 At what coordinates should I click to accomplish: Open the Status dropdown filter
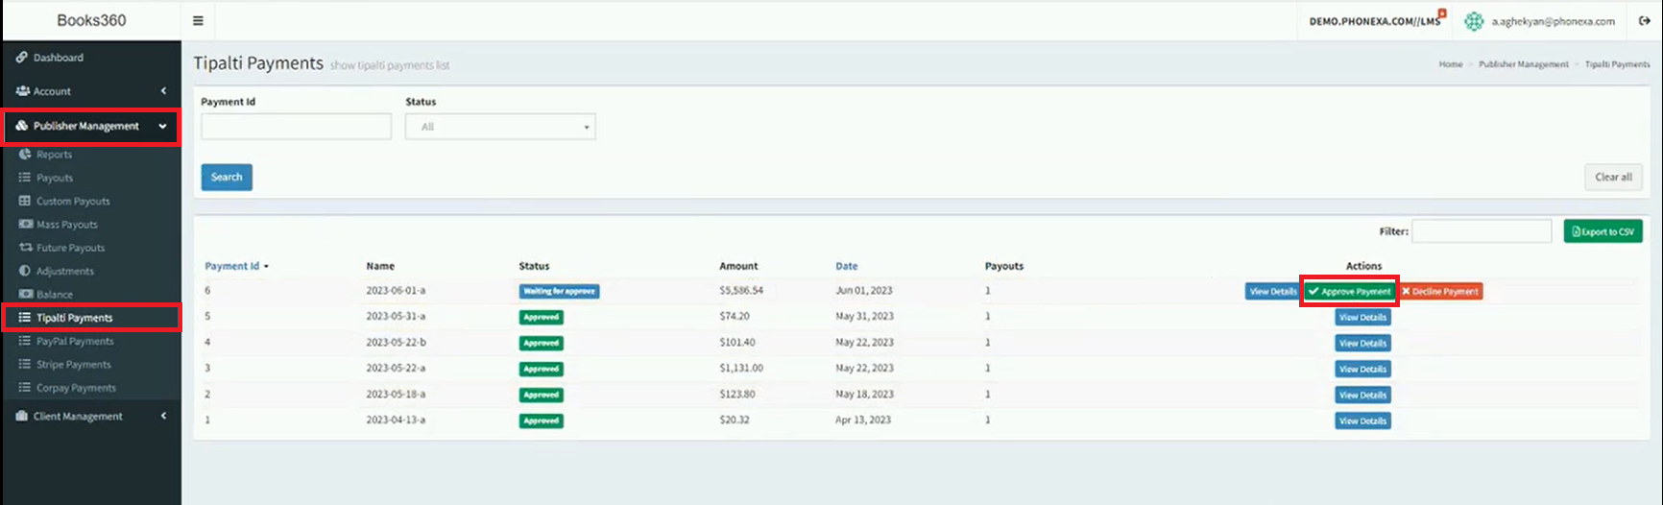click(x=499, y=127)
